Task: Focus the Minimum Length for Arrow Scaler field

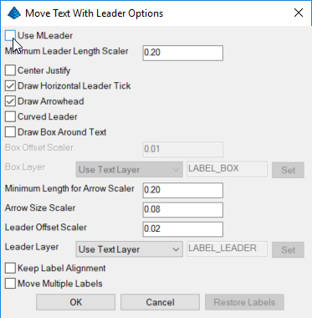Action: click(x=183, y=190)
